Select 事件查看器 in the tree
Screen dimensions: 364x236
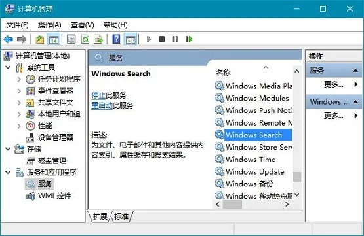(x=56, y=91)
